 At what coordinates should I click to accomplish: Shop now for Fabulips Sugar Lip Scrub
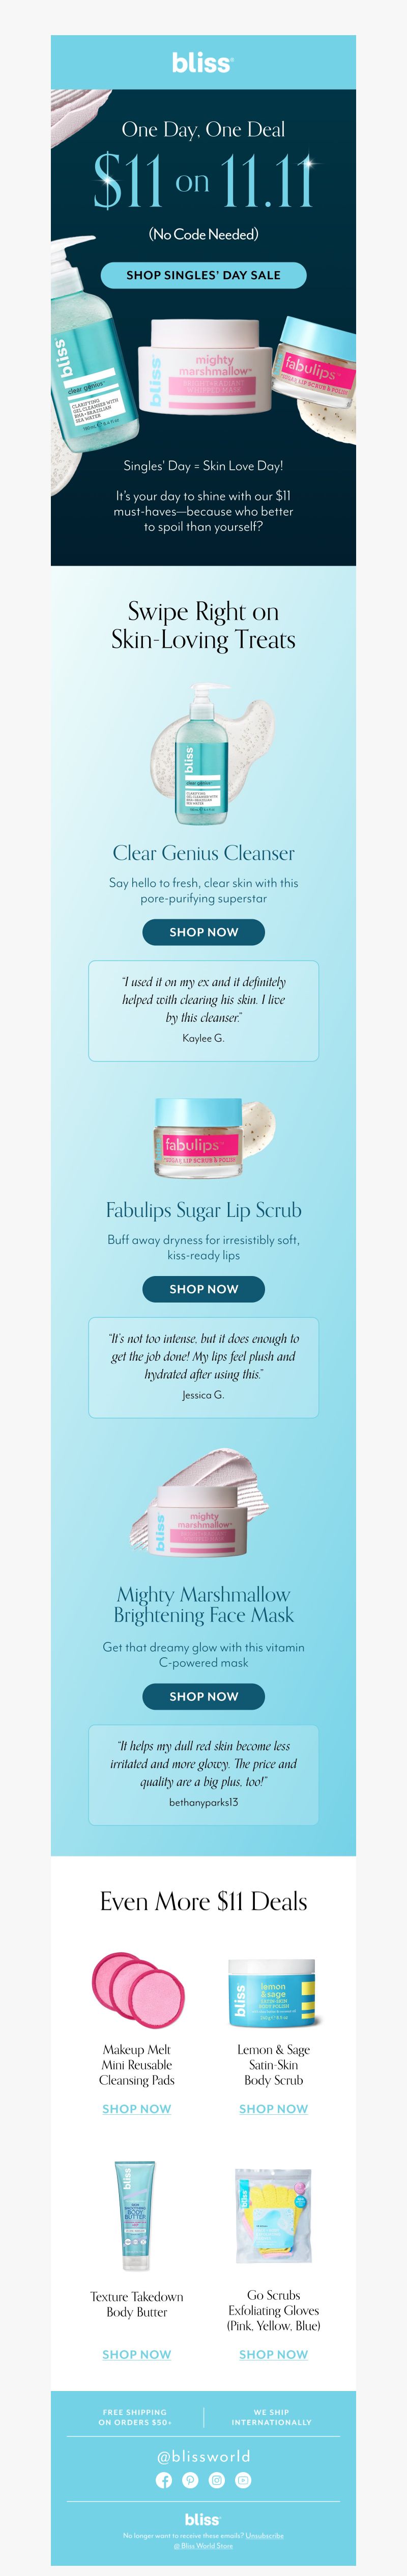(x=203, y=1289)
